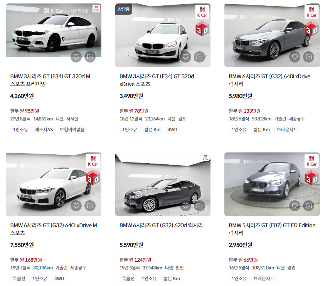325x286 pixels.
Task: Click compare folder icon on the 2,950만원 car
Action: point(309,206)
